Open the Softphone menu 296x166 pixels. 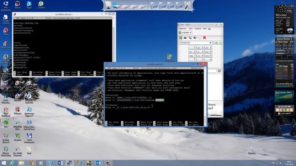(x=182, y=29)
